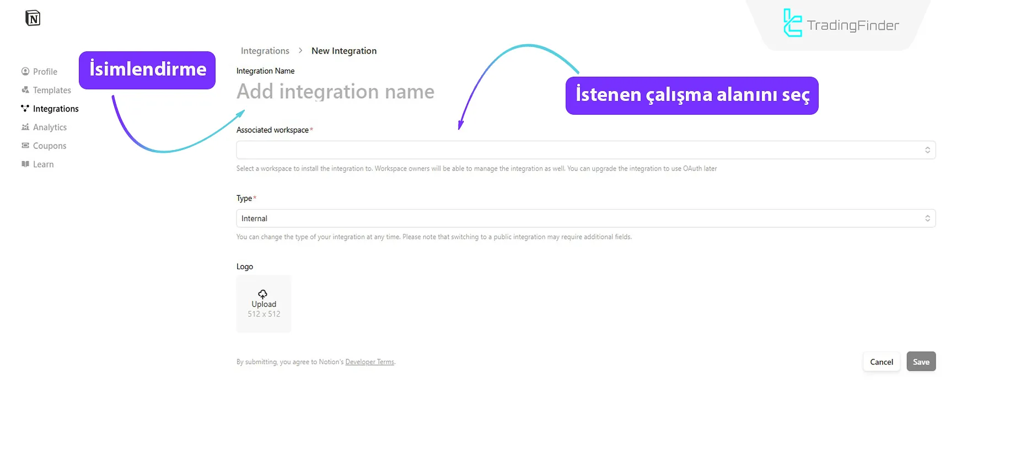This screenshot has height=470, width=1010.
Task: Open the Type dropdown showing Internal
Action: [x=586, y=218]
